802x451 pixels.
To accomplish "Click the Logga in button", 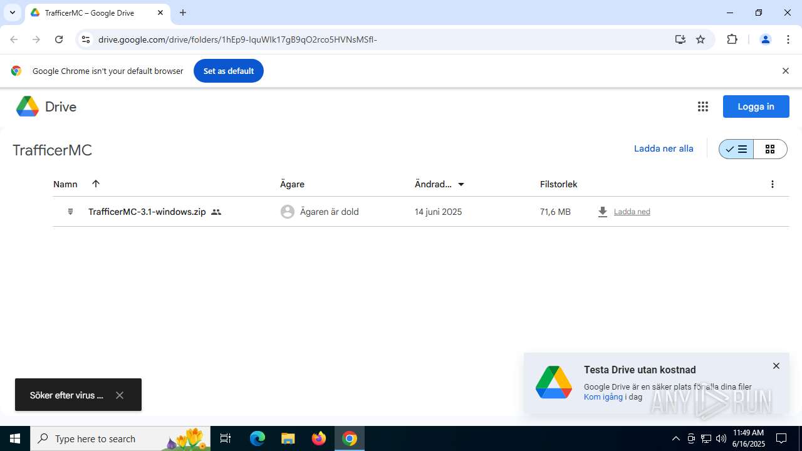I will pyautogui.click(x=756, y=106).
